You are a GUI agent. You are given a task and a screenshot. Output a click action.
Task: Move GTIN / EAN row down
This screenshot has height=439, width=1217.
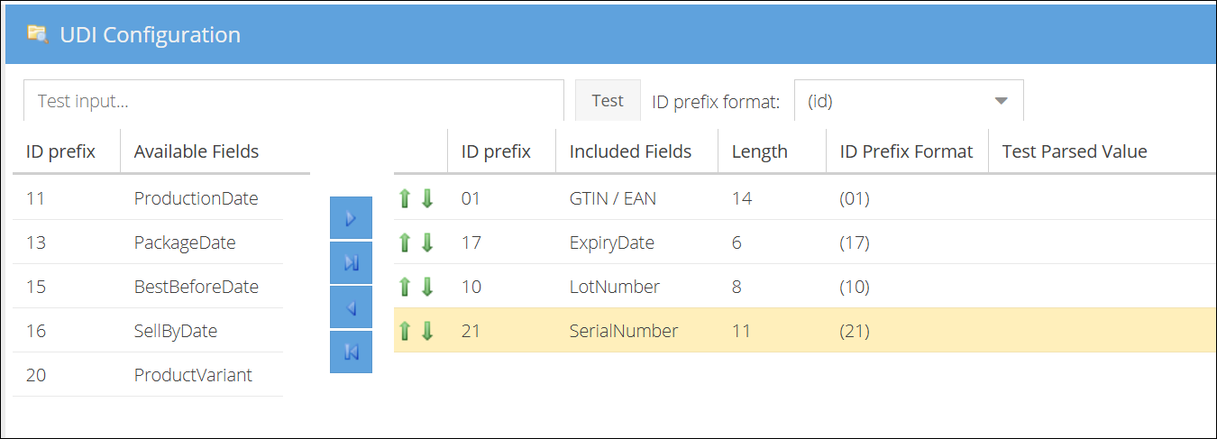tap(427, 198)
